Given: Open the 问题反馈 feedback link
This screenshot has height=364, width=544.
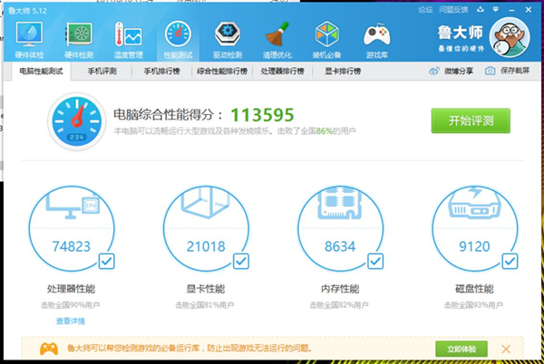Looking at the screenshot, I should 453,10.
